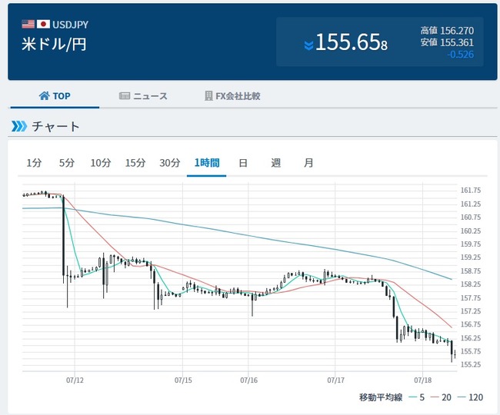Viewport: 500px width, 415px height.
Task: Switch chart to 15分 interval
Action: pos(135,163)
